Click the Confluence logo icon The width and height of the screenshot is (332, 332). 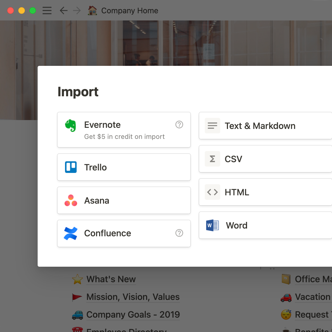[x=71, y=233]
